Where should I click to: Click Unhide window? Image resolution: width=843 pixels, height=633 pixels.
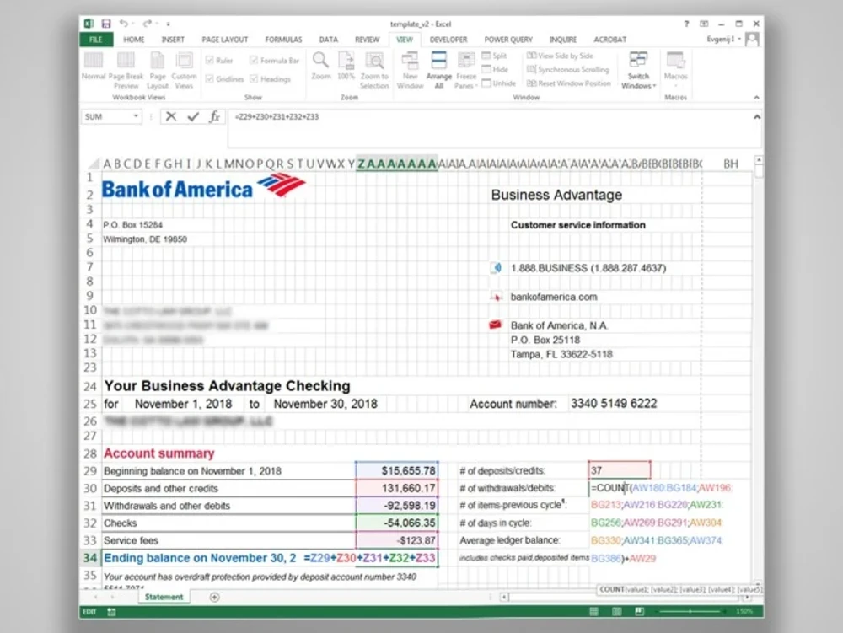pos(499,83)
